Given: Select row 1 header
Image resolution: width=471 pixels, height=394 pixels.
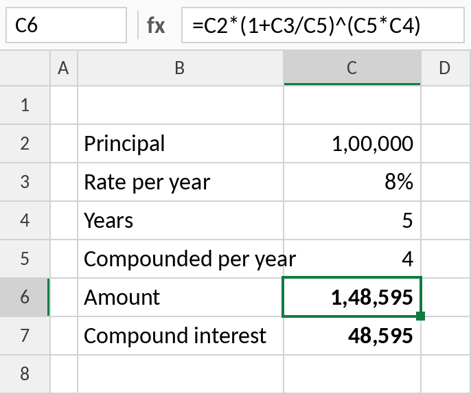Looking at the screenshot, I should pos(25,105).
